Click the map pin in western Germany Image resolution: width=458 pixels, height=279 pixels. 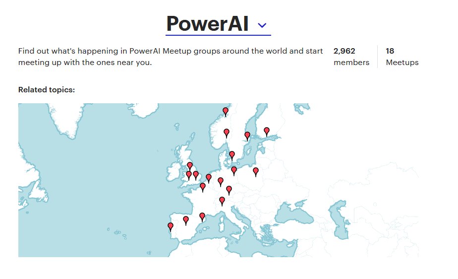[221, 182]
